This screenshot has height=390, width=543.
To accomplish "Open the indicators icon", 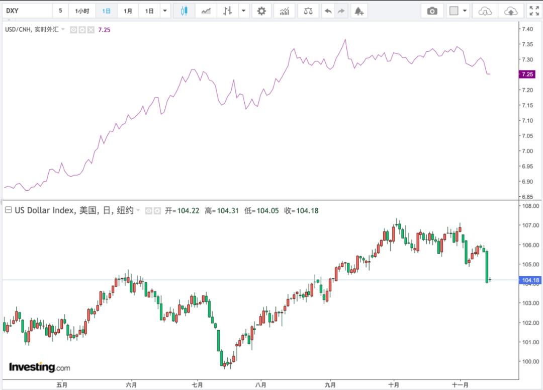I will click(284, 11).
